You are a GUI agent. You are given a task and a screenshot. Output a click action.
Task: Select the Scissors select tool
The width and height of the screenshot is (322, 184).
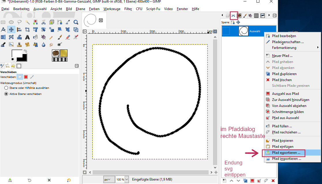[x=44, y=22]
